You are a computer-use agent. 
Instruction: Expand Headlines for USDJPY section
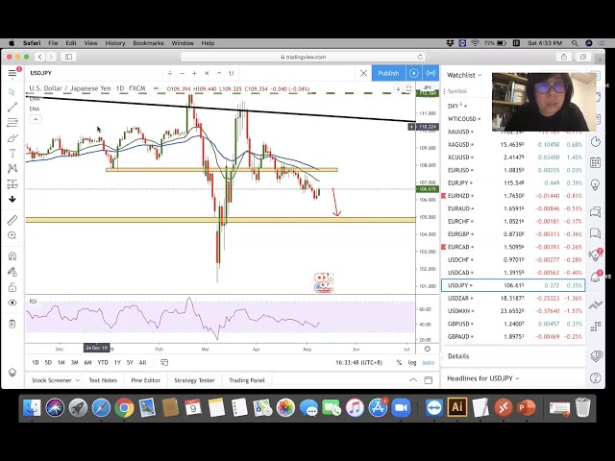click(x=482, y=378)
